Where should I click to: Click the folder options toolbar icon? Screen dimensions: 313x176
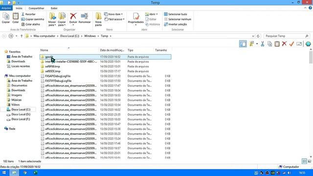[x=252, y=44]
